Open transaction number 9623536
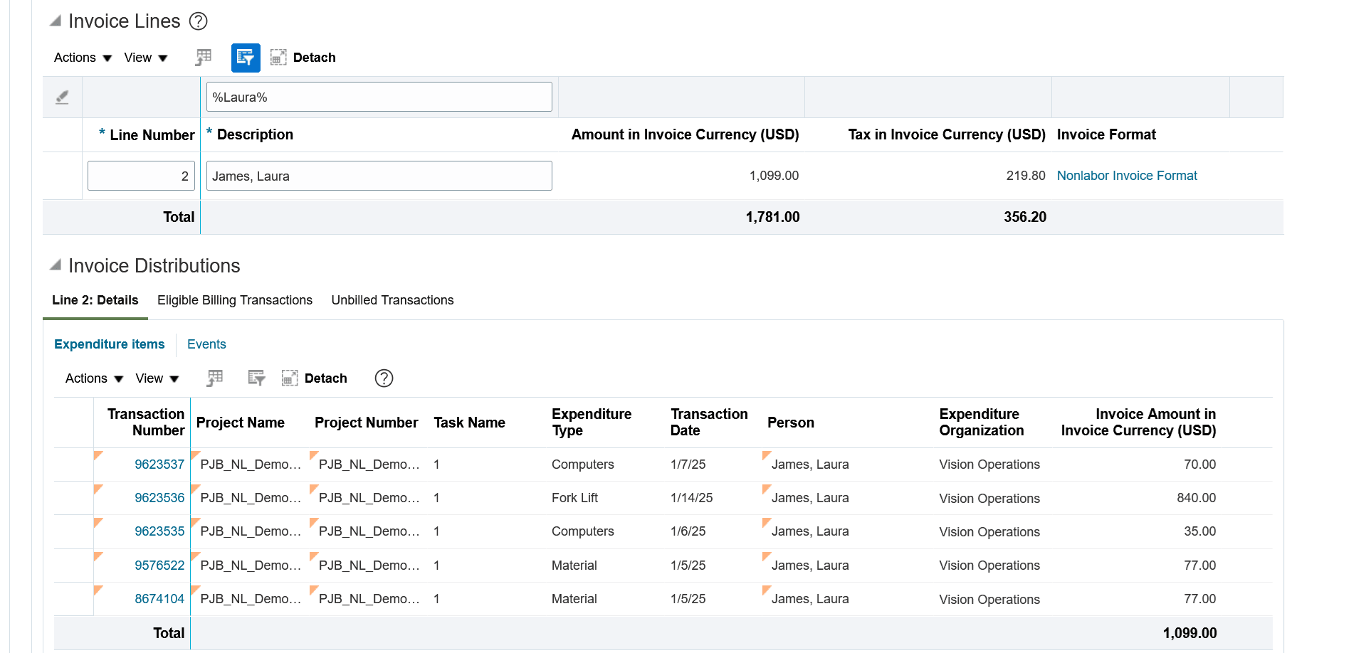This screenshot has height=653, width=1366. click(x=159, y=498)
